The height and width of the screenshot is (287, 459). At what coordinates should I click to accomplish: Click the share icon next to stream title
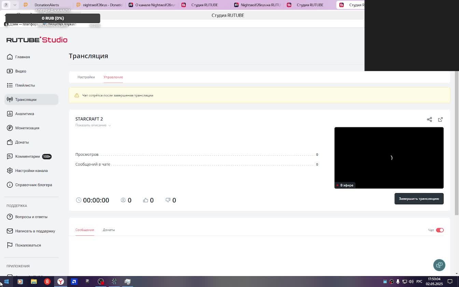(429, 119)
